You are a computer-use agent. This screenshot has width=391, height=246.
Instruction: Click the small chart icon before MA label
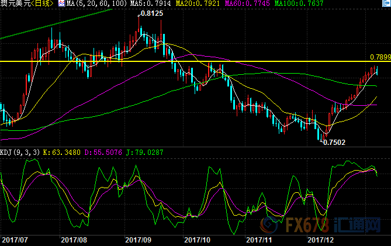(64, 4)
